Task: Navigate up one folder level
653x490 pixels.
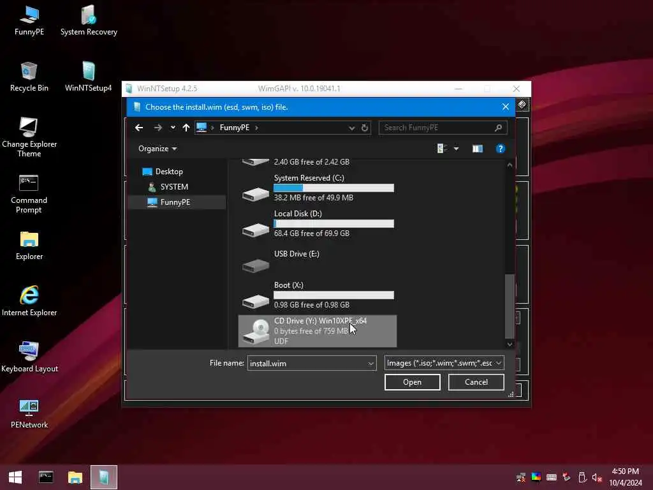Action: click(186, 128)
